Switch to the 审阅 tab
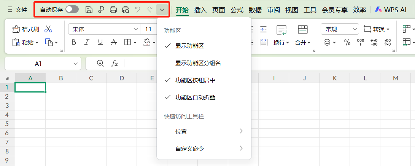 (273, 10)
